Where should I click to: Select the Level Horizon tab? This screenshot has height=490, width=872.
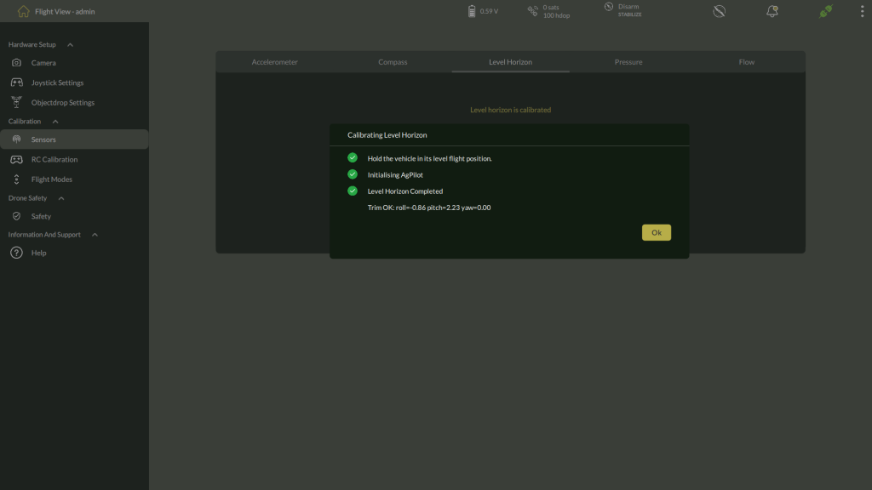click(511, 61)
